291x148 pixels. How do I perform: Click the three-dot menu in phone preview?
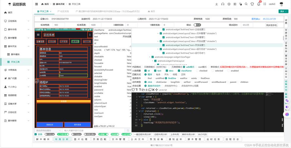(90, 35)
